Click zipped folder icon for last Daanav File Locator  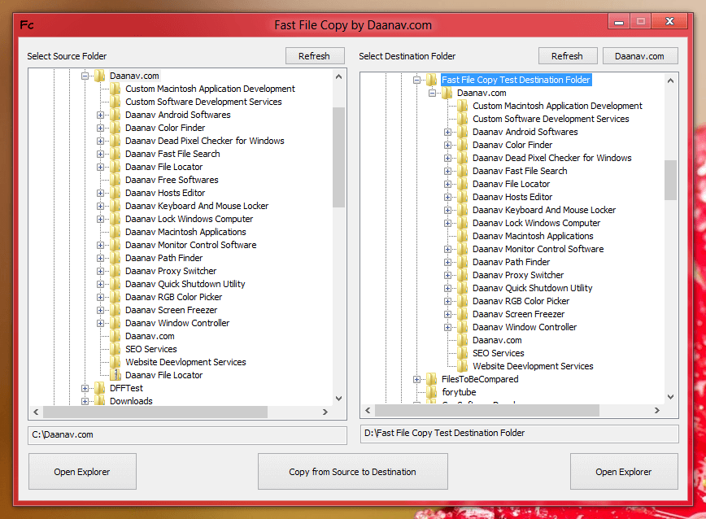tap(115, 375)
